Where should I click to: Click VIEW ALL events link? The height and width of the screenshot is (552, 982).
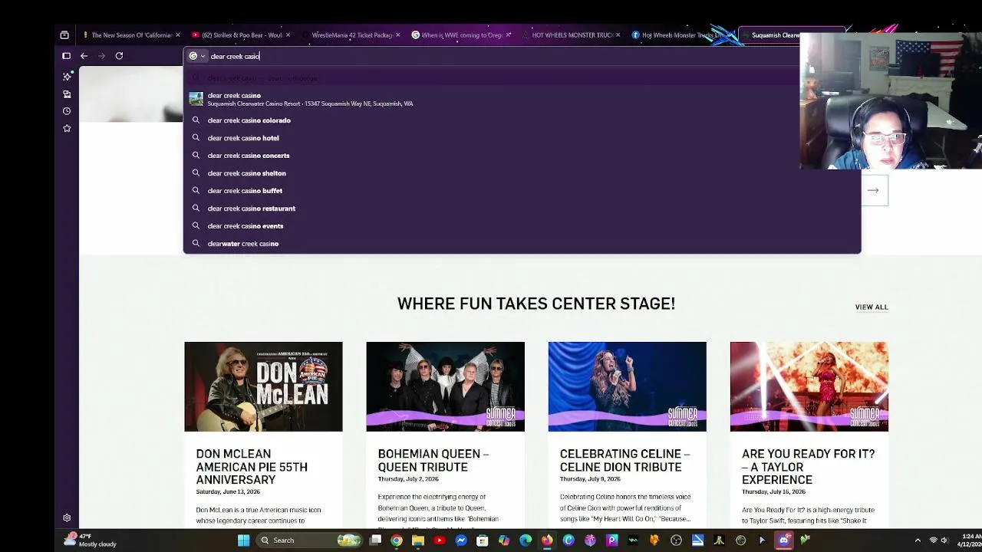[x=872, y=307]
